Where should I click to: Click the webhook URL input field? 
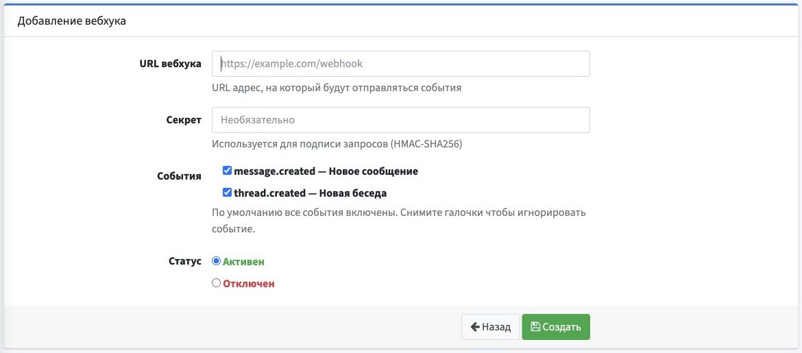click(400, 64)
